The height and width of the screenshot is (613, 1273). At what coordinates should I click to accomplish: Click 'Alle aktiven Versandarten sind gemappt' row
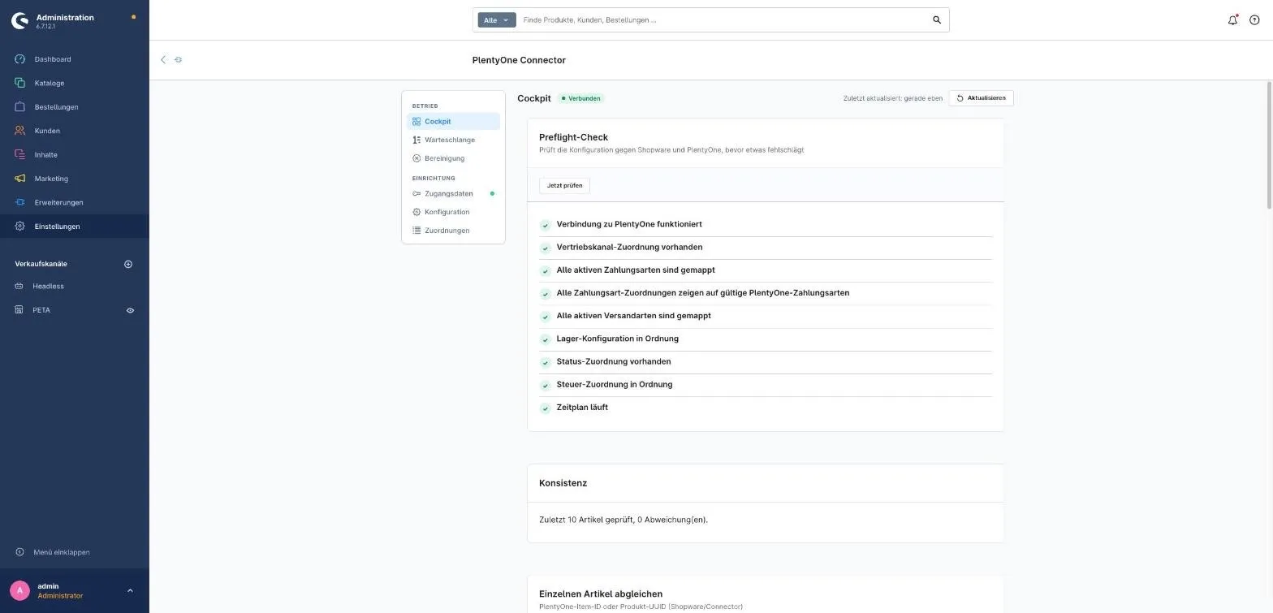[x=766, y=316]
